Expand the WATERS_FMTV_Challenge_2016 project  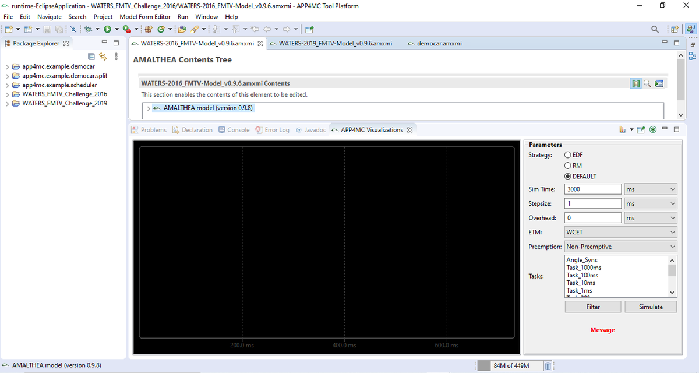[x=7, y=94]
